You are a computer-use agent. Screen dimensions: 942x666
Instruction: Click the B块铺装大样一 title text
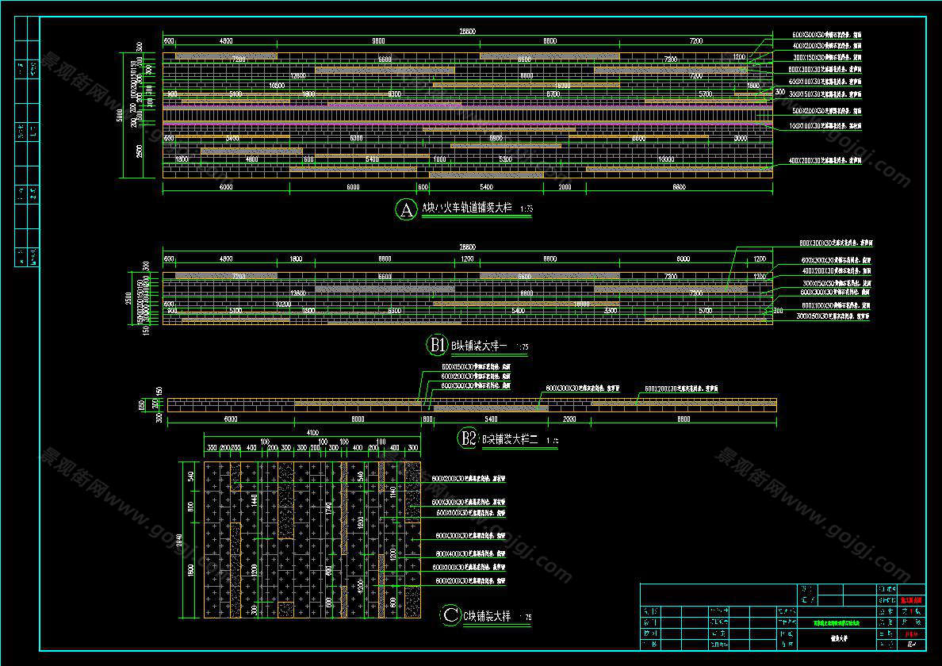(479, 345)
